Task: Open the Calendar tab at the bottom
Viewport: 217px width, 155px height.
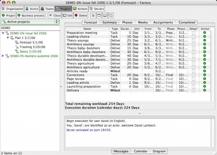Action: pos(140,151)
